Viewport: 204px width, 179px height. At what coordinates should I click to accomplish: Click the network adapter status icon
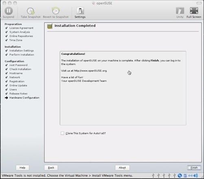coord(191,176)
